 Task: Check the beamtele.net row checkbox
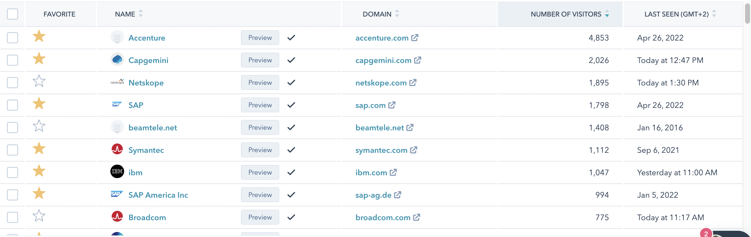click(13, 128)
